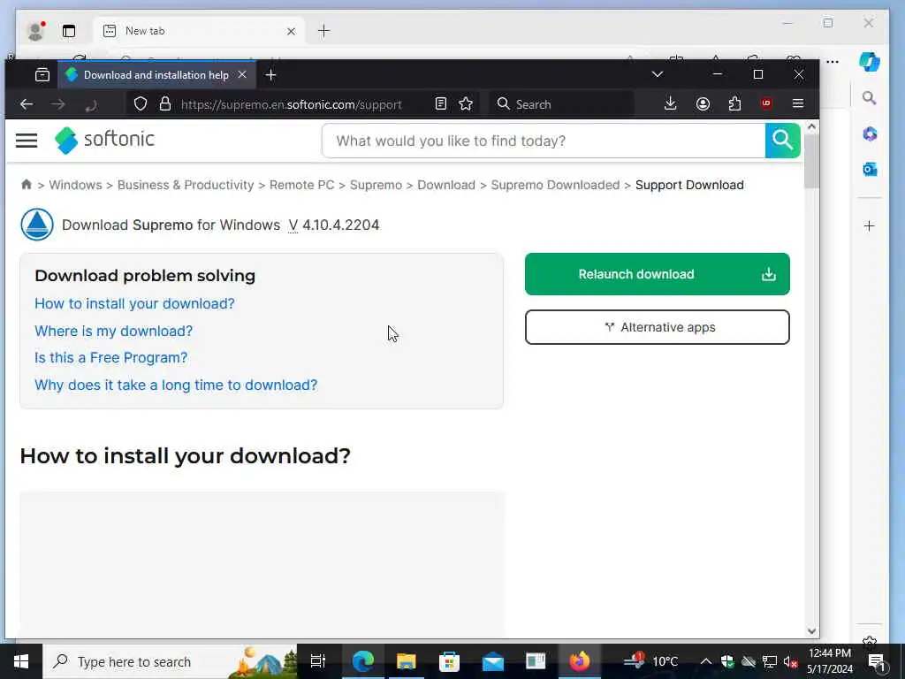
Task: Open the notification center icon
Action: coord(878,661)
